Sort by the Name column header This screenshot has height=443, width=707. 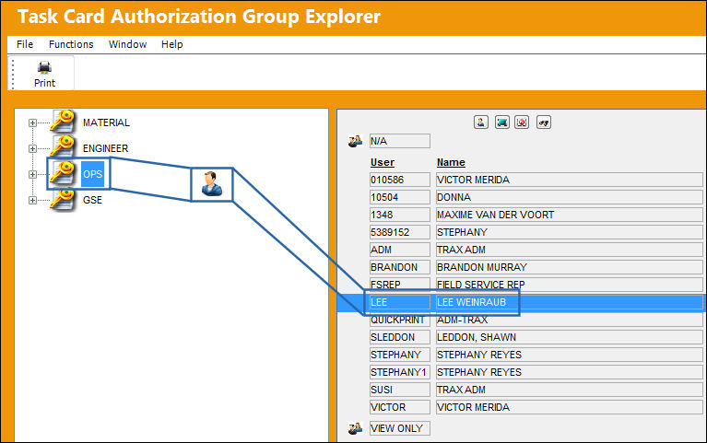(x=451, y=162)
